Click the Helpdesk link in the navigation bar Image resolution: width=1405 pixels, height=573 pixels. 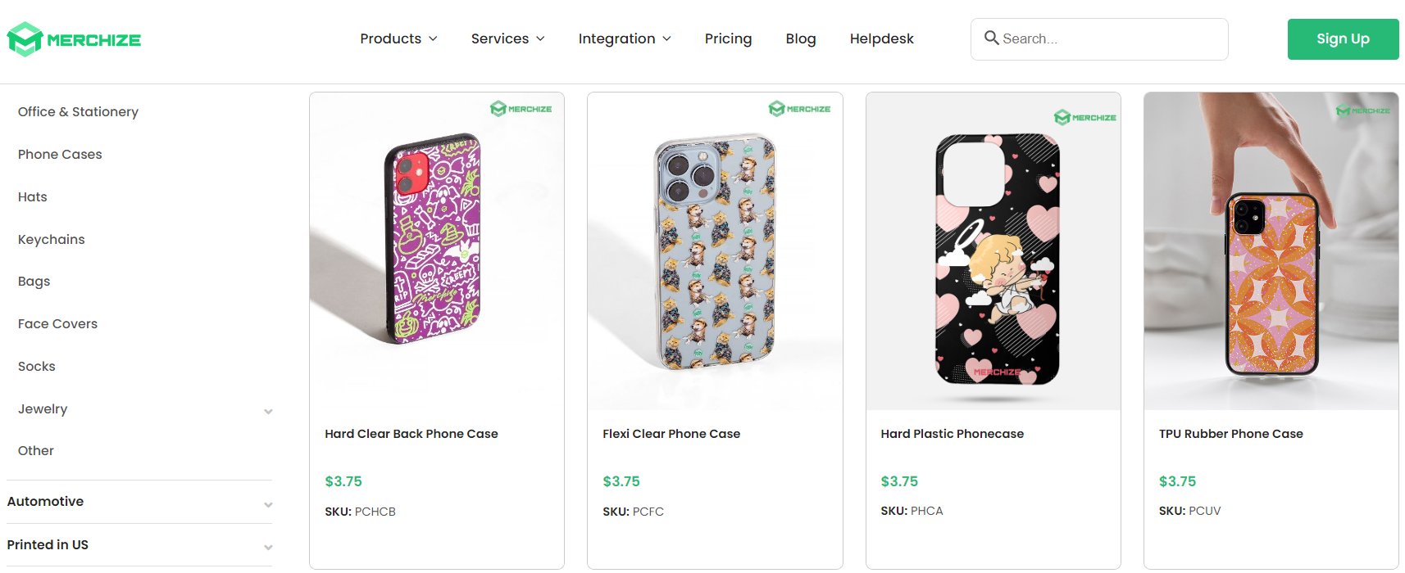click(881, 38)
